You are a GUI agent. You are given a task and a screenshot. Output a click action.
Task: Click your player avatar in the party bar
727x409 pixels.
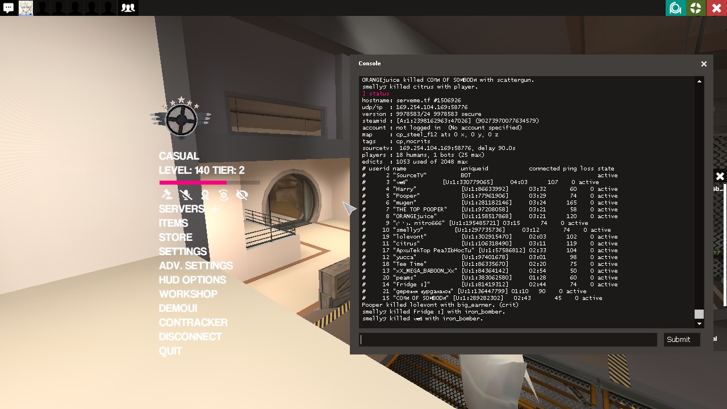coord(26,8)
